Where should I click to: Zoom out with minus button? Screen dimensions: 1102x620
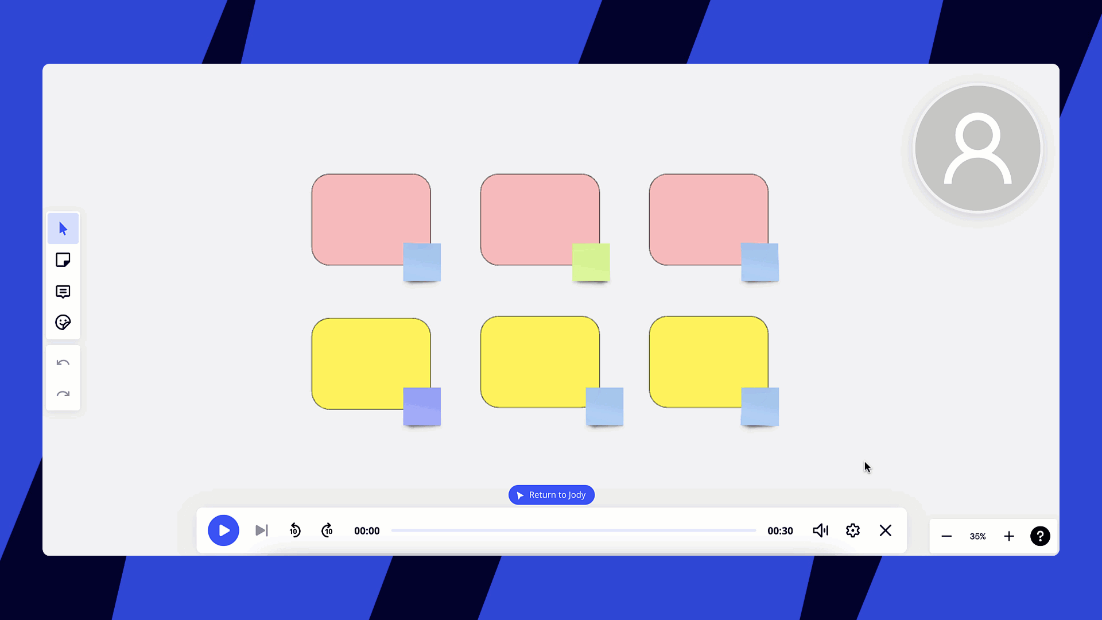pyautogui.click(x=946, y=536)
